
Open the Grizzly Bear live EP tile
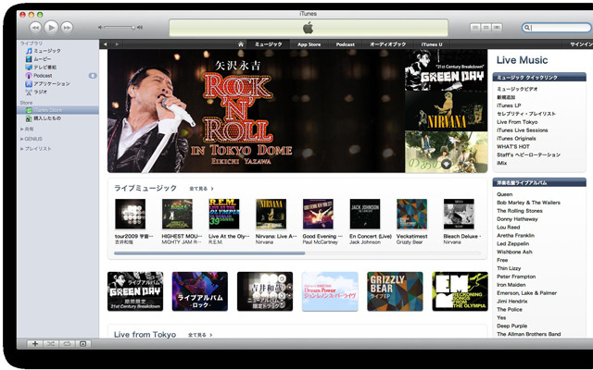[396, 291]
